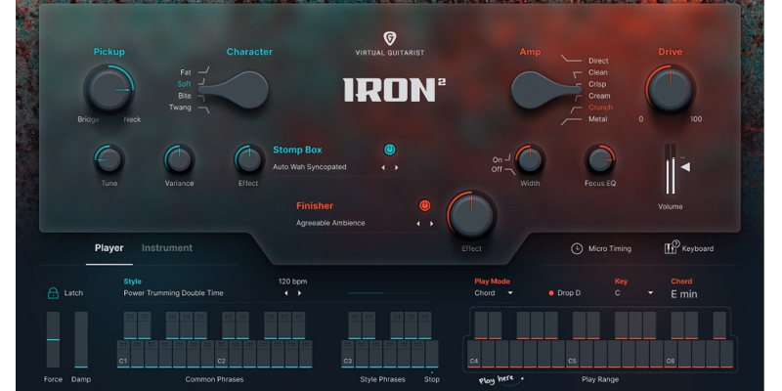Click the Volume level meter
782x391 pixels.
[671, 169]
